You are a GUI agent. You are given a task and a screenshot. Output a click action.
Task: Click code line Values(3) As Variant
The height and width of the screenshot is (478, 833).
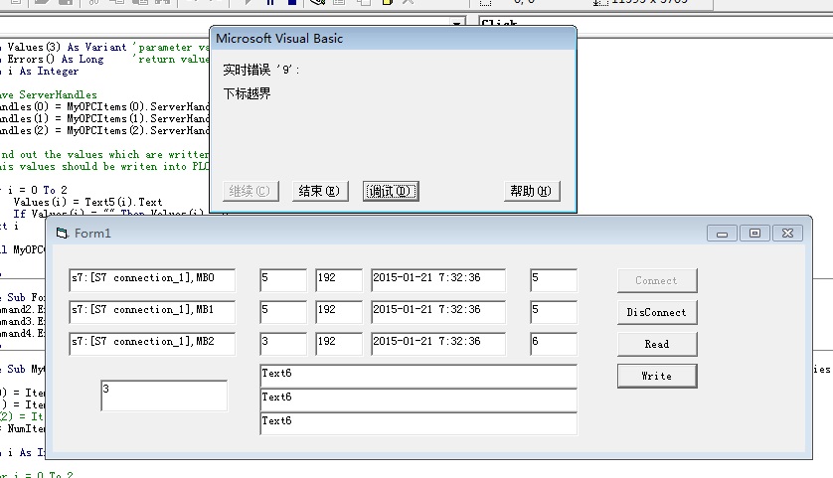(67, 48)
